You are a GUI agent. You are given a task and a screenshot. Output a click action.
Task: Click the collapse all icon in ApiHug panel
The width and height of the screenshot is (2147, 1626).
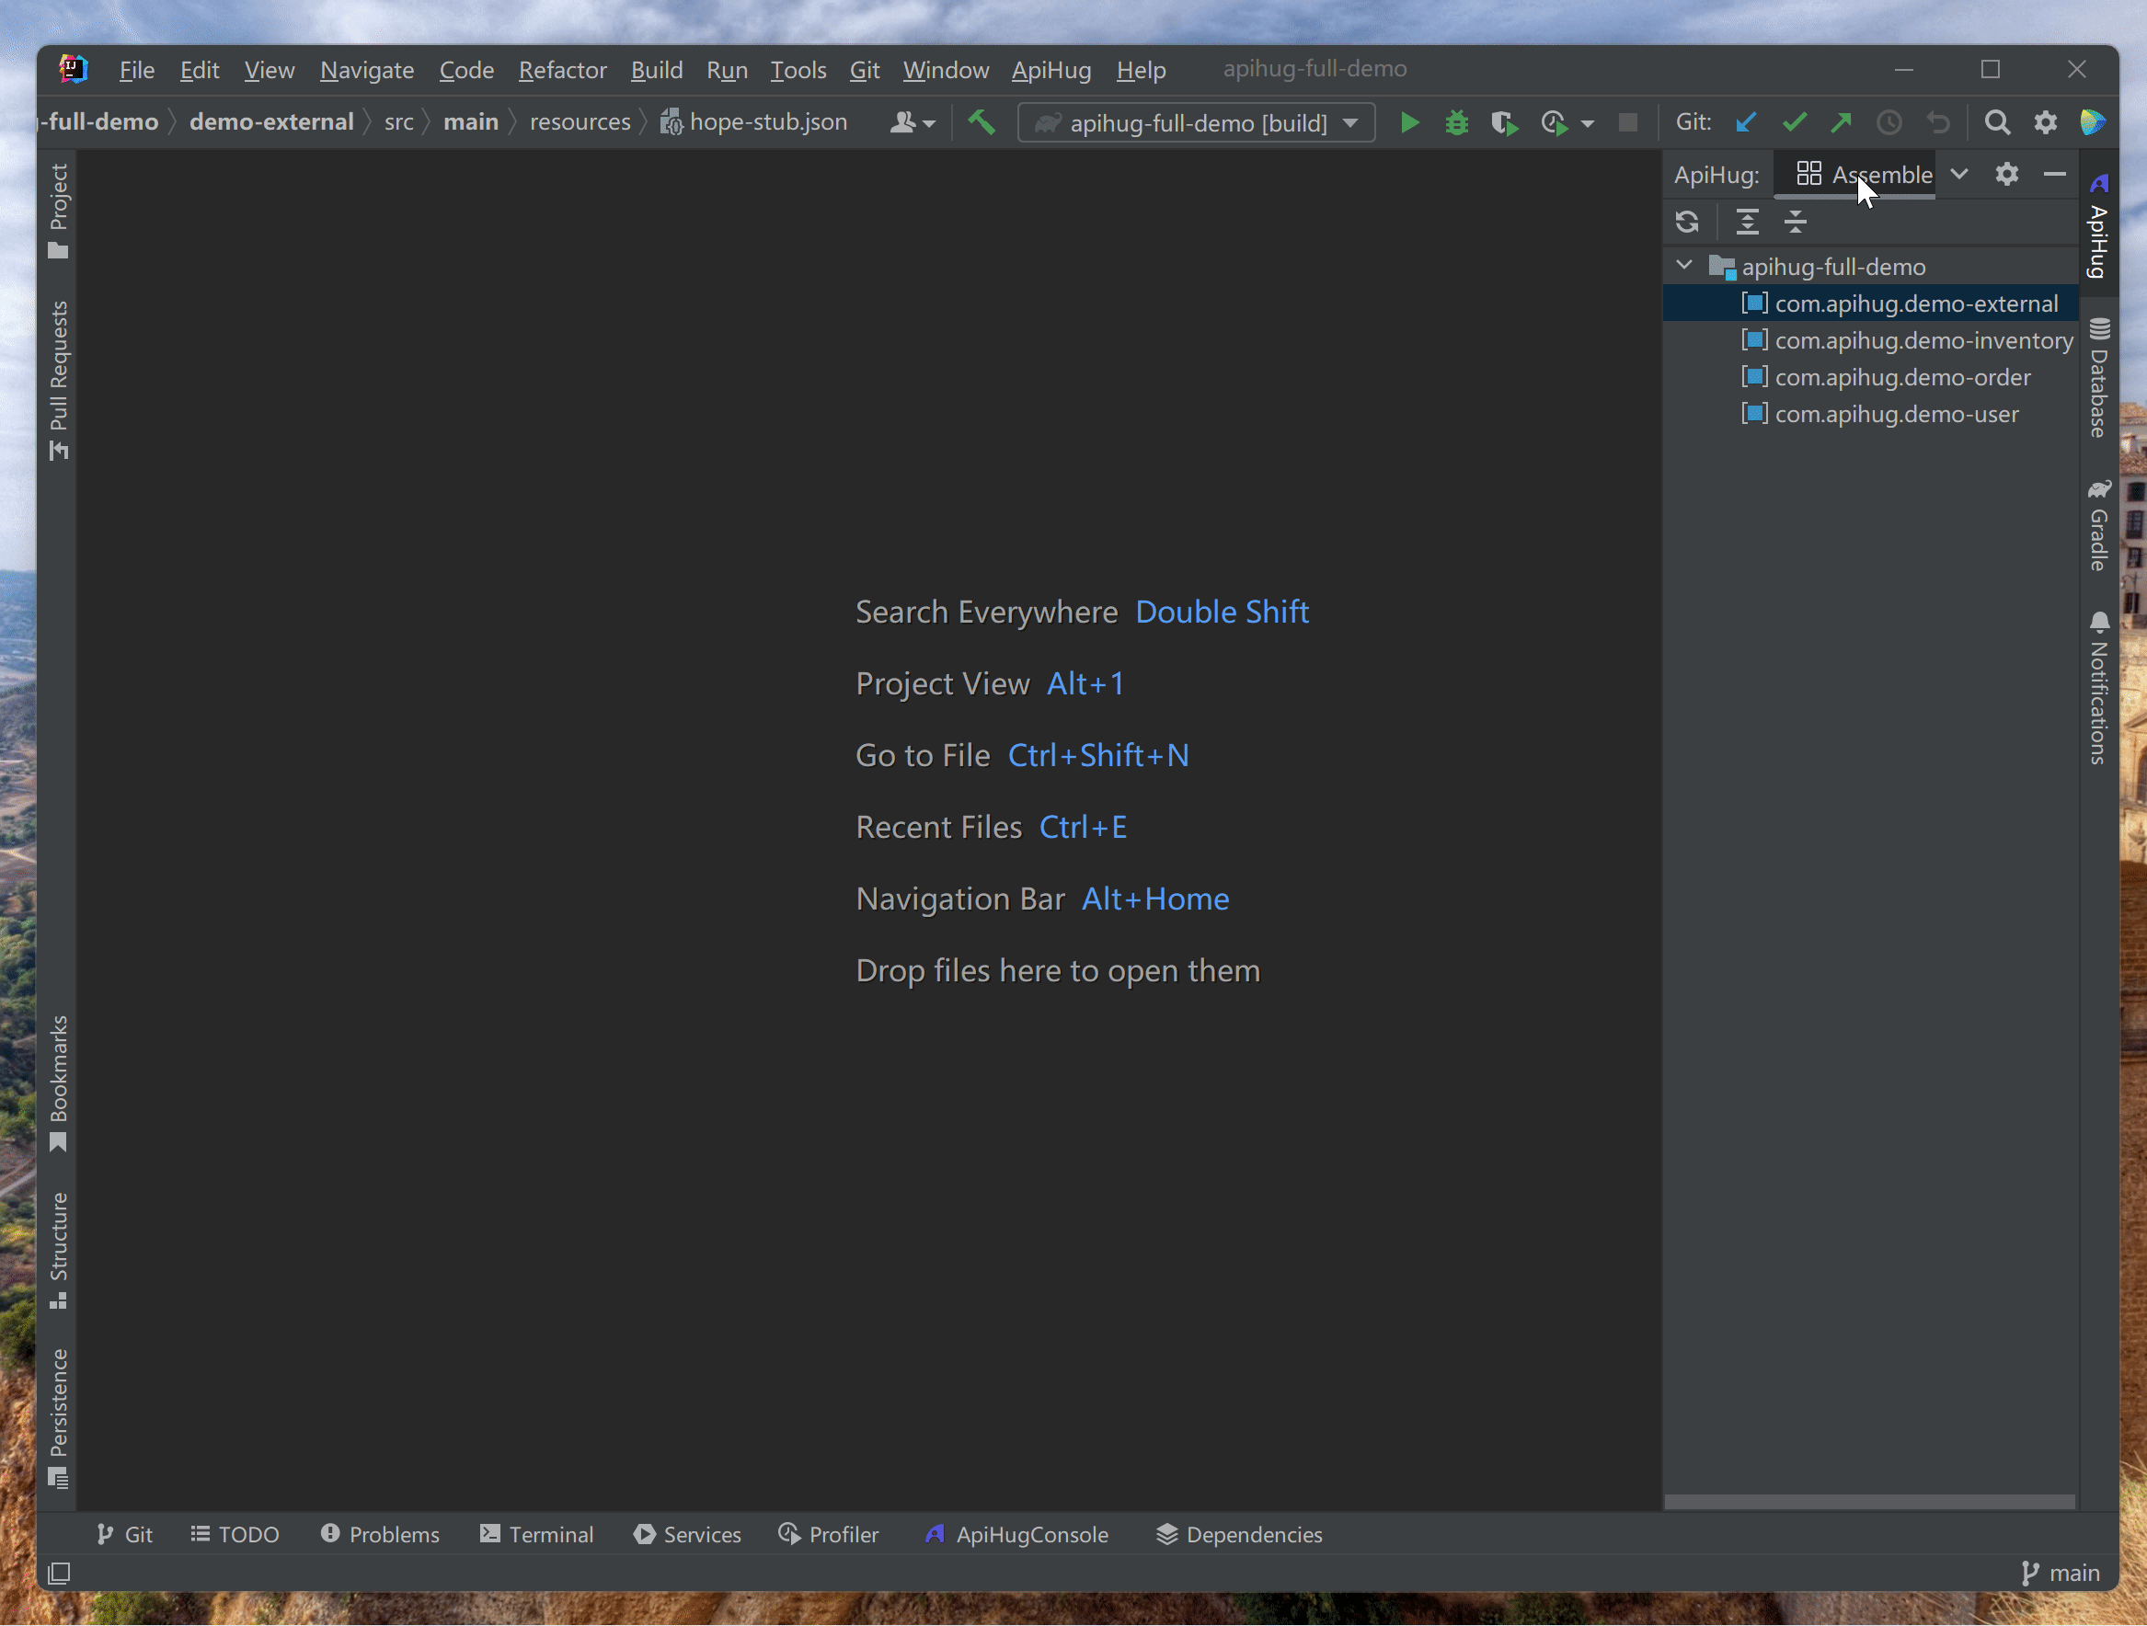(x=1794, y=222)
